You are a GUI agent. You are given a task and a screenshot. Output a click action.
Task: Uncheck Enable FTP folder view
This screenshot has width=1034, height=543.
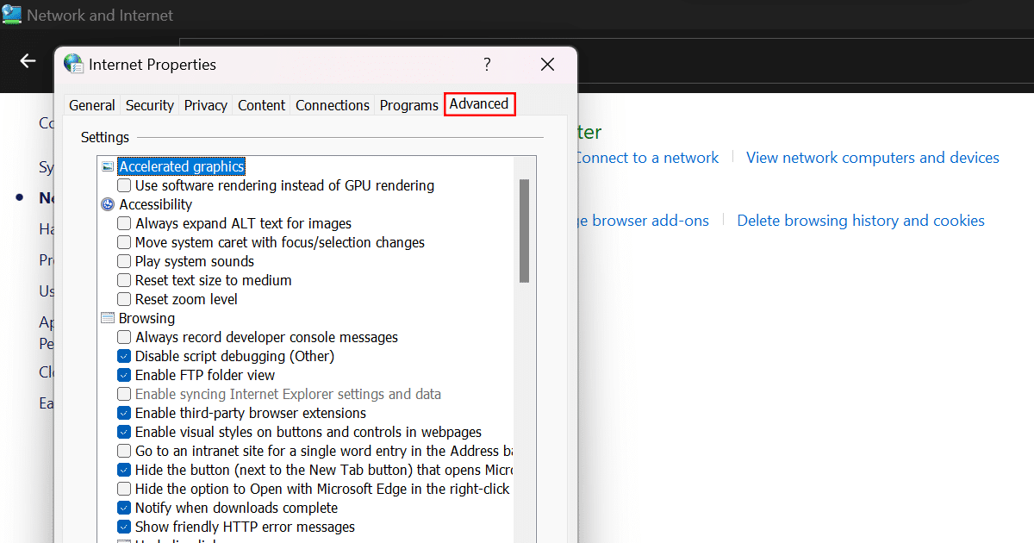[x=124, y=375]
